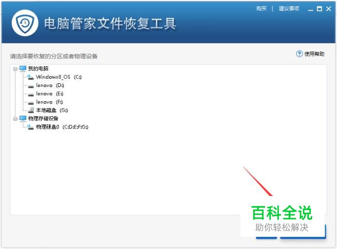
Task: Select lenovo (E:) partition
Action: coord(50,93)
